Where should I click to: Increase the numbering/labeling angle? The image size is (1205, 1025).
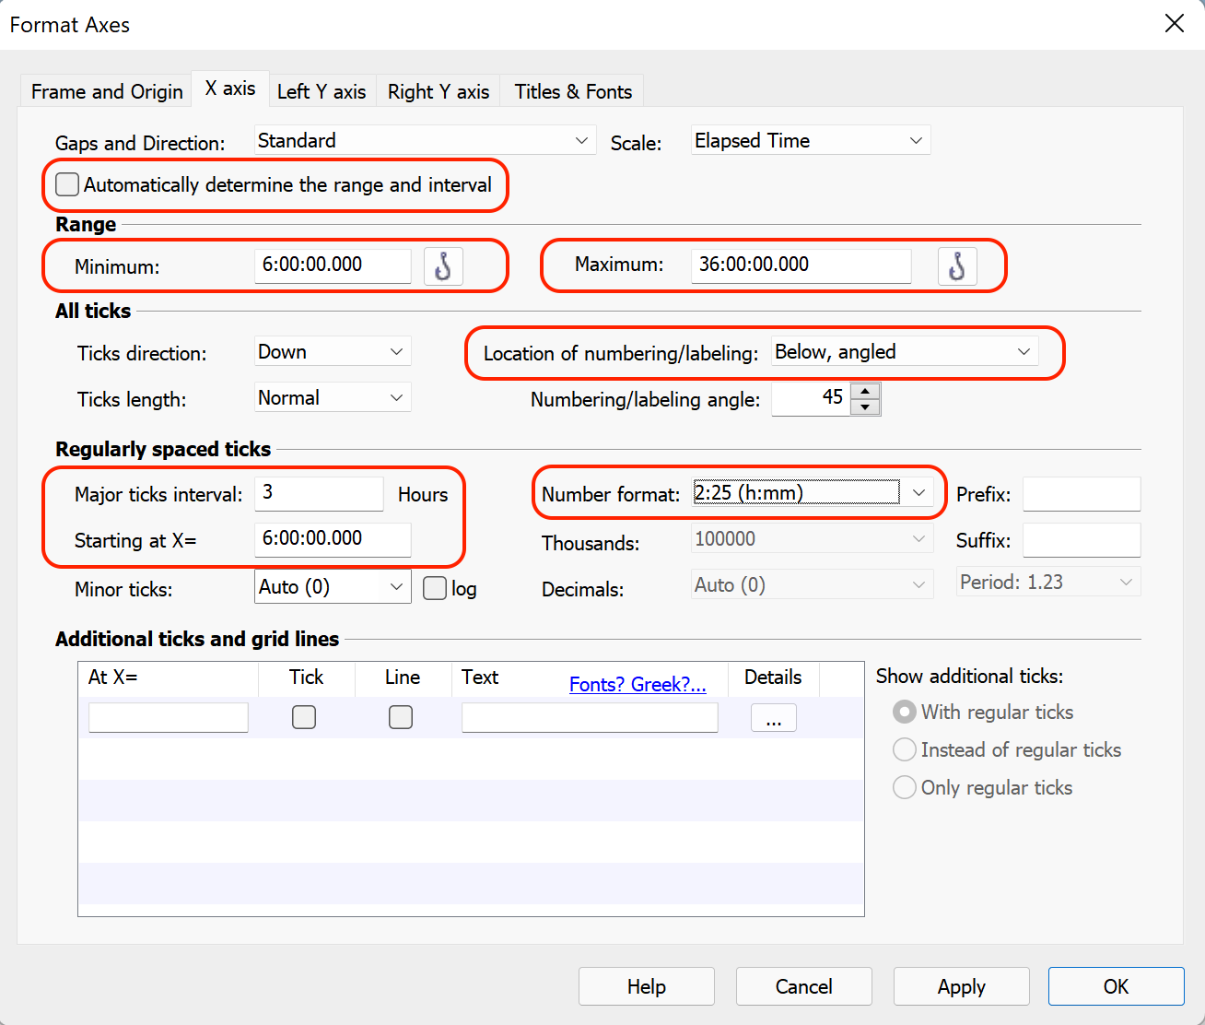(865, 391)
